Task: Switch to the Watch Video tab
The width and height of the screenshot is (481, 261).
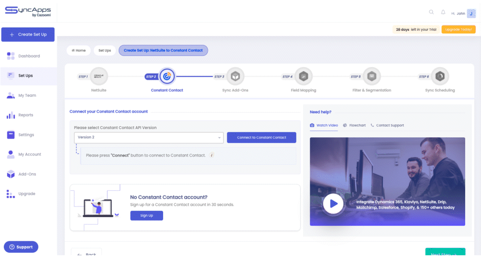Action: click(x=324, y=125)
